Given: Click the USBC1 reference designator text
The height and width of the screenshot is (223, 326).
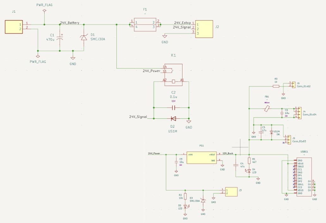Looking at the screenshot, I should pyautogui.click(x=304, y=152).
